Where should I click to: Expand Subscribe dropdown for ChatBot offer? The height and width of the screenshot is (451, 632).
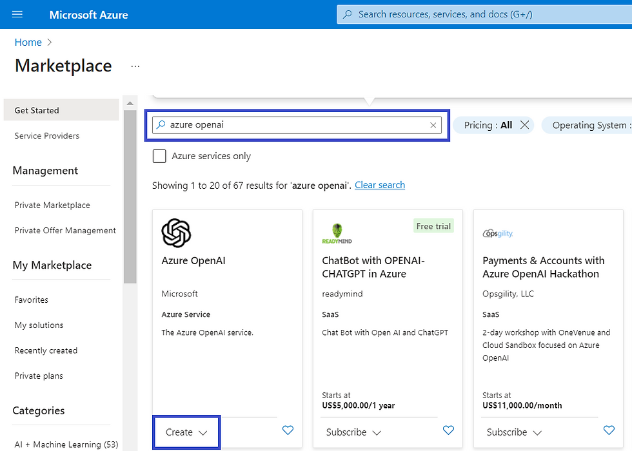[353, 432]
